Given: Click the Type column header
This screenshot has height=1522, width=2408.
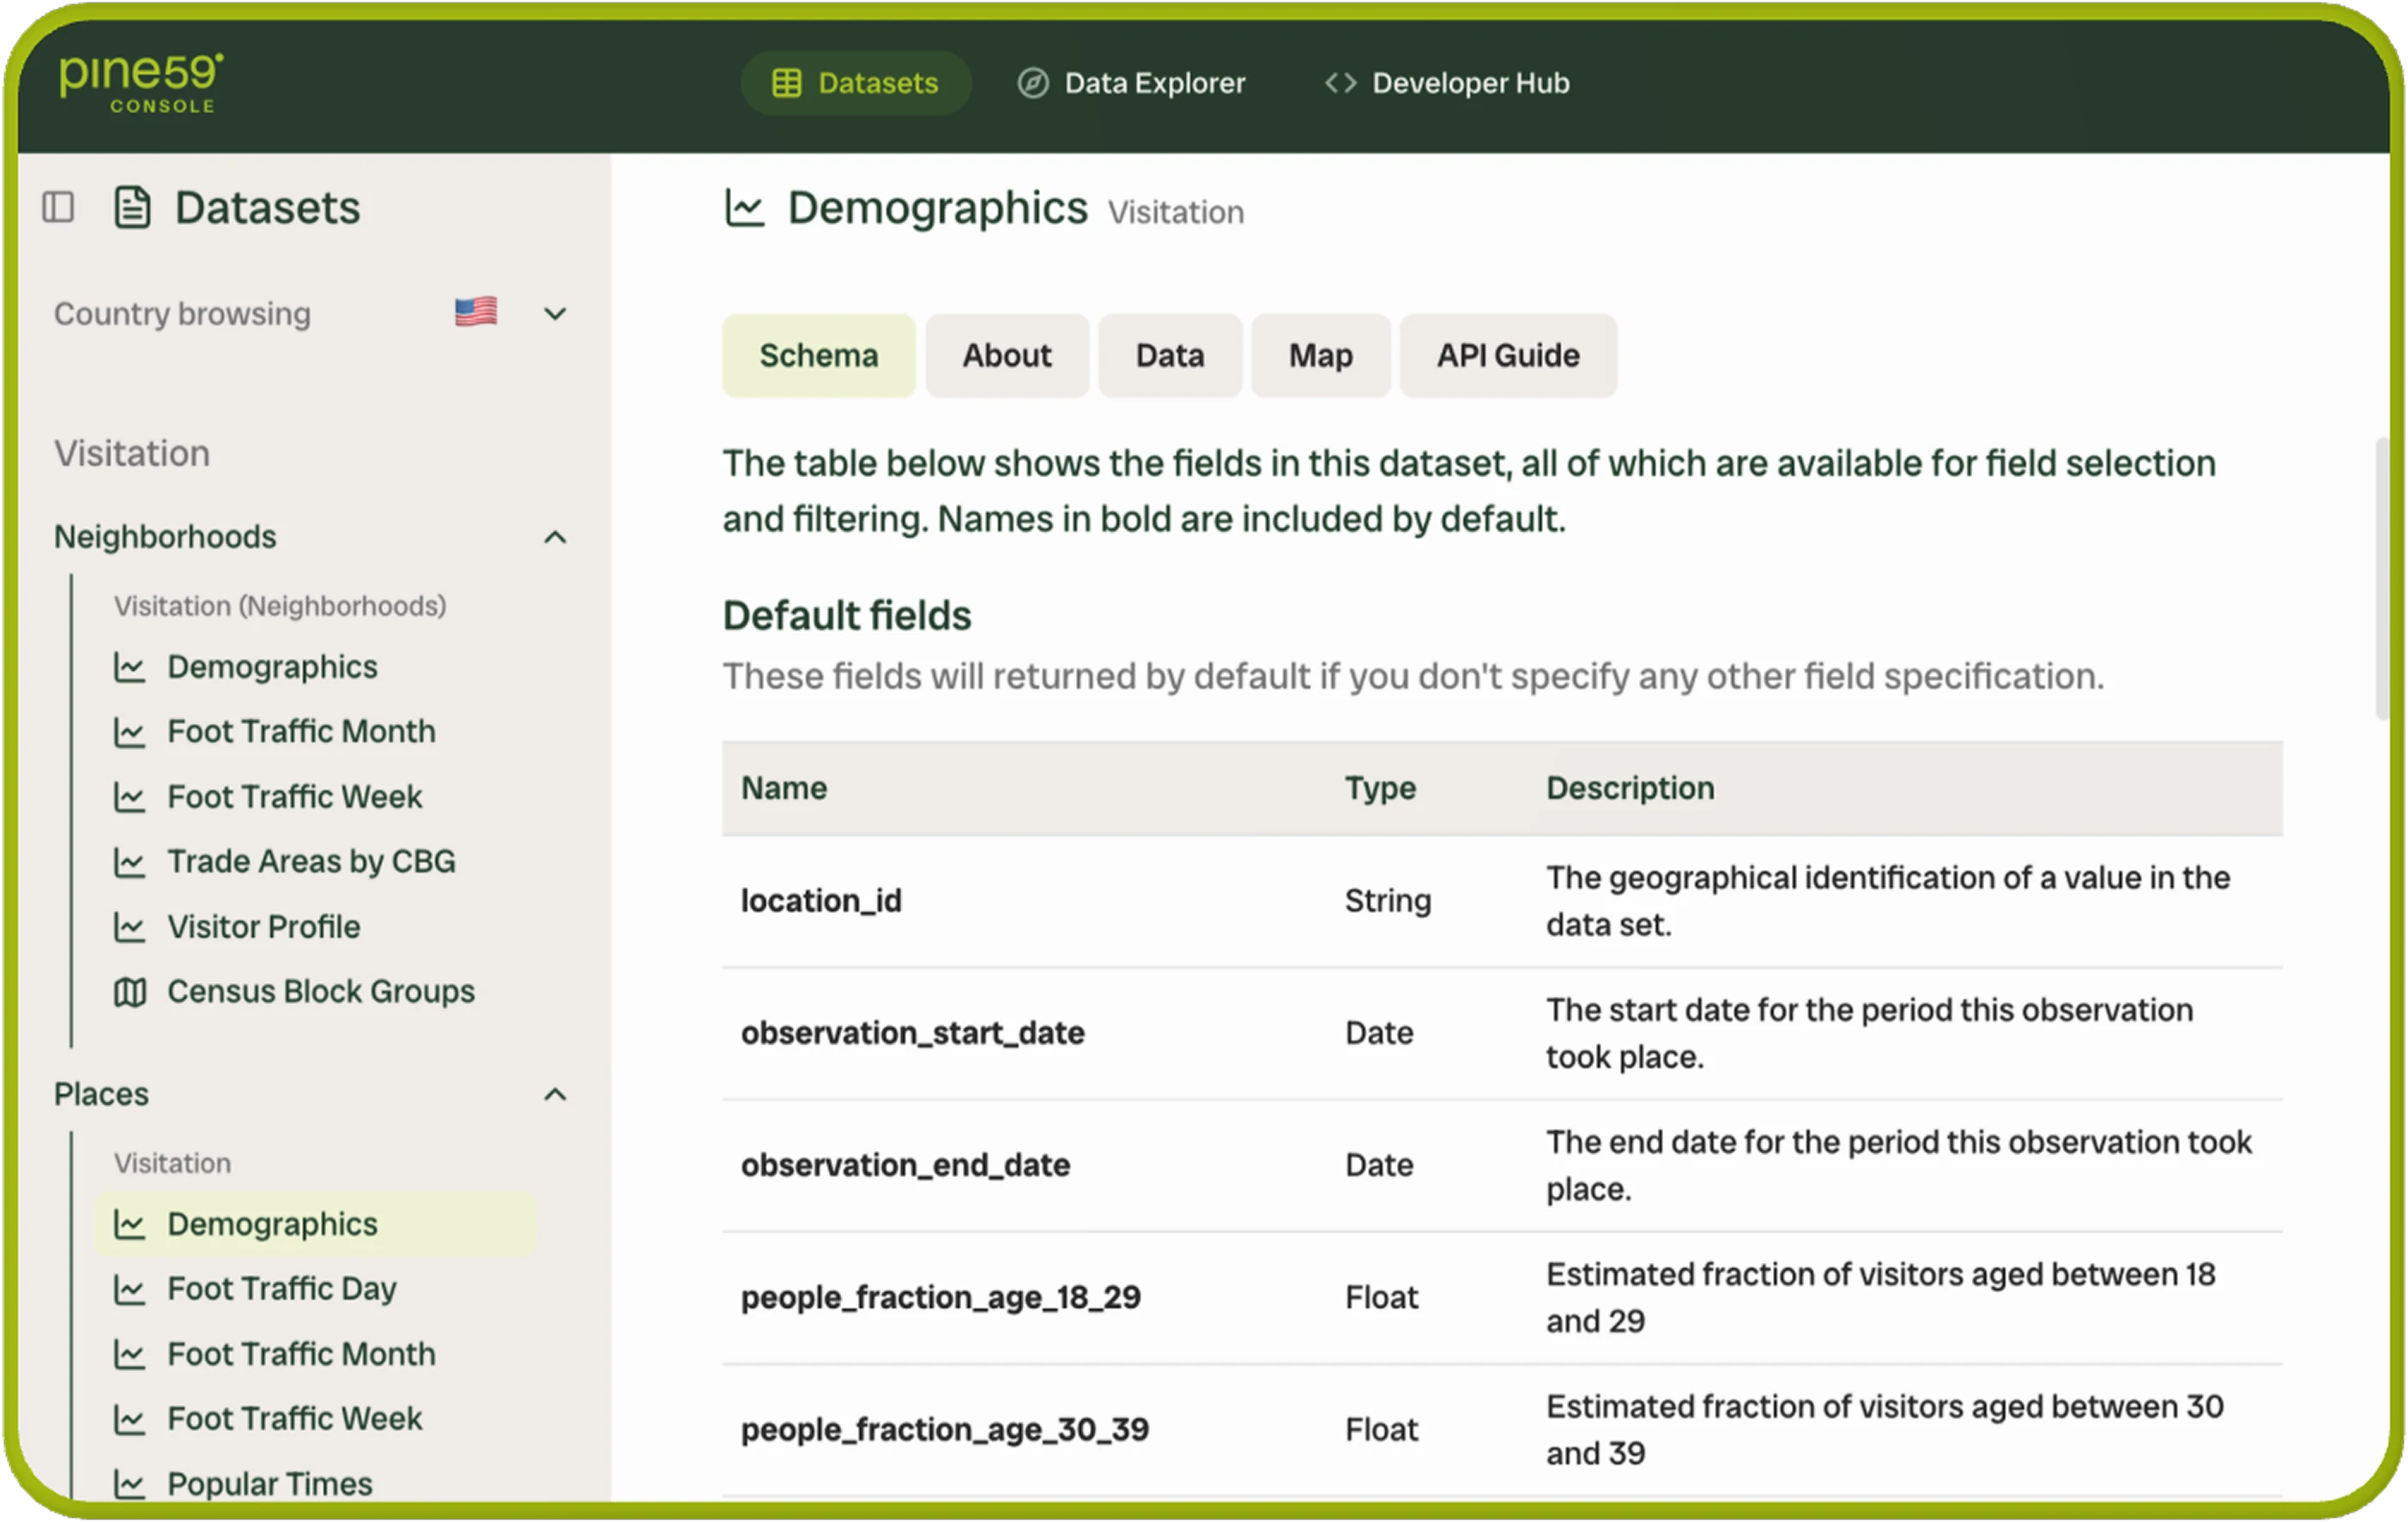Looking at the screenshot, I should [1380, 789].
